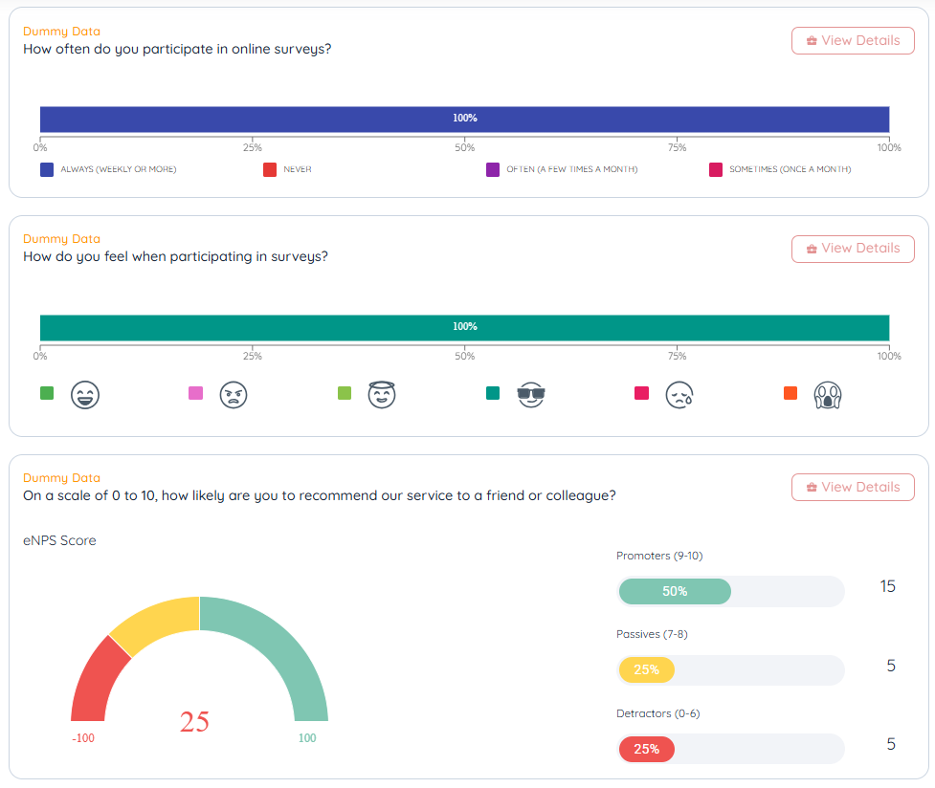Click the screaming scared emoji icon

point(827,394)
